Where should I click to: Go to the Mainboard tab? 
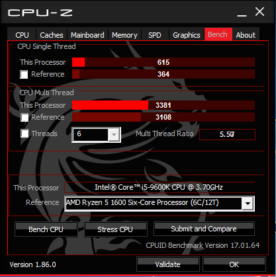(87, 34)
